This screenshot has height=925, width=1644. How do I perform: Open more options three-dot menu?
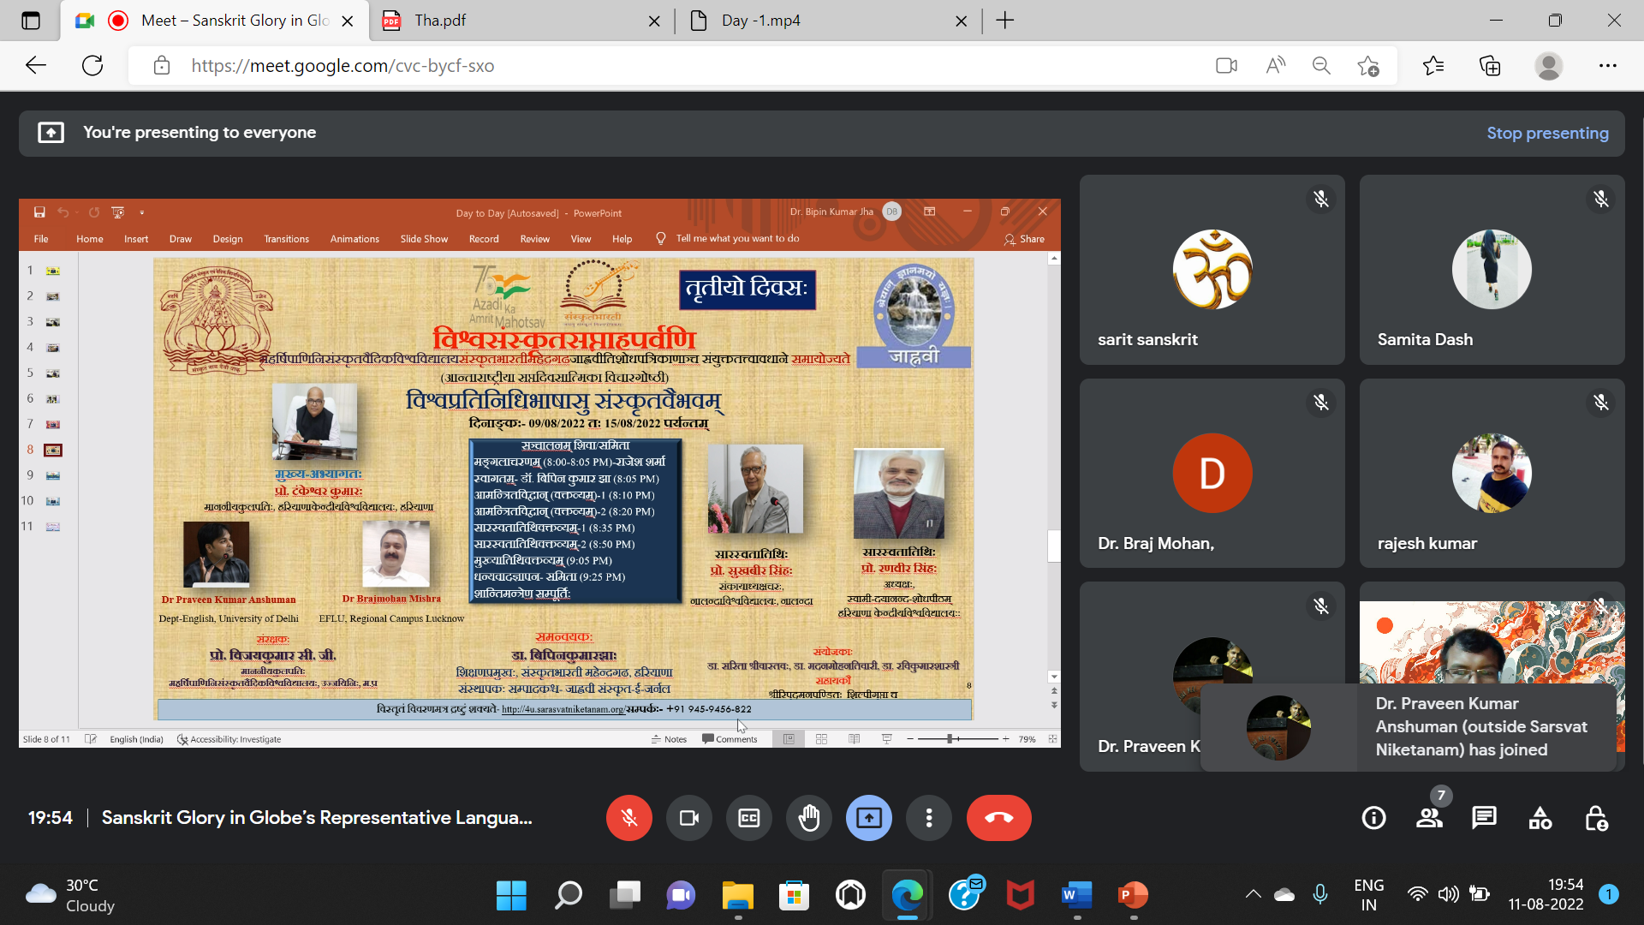[x=928, y=818]
